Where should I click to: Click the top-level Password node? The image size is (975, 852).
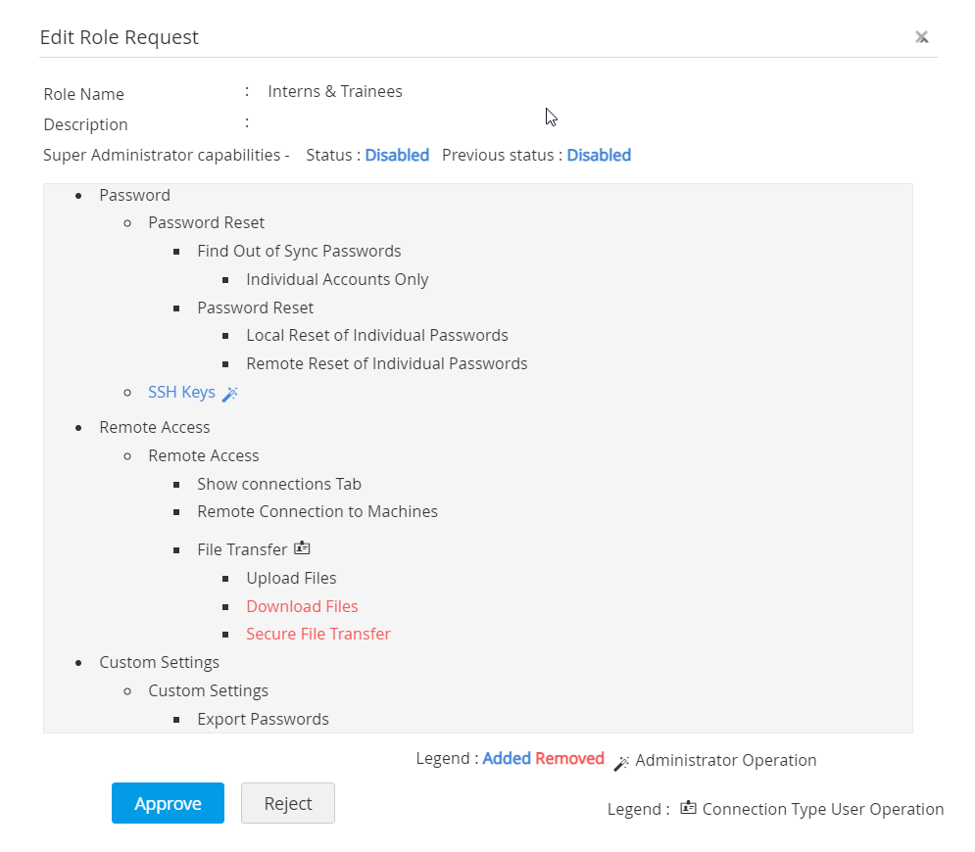coord(134,195)
